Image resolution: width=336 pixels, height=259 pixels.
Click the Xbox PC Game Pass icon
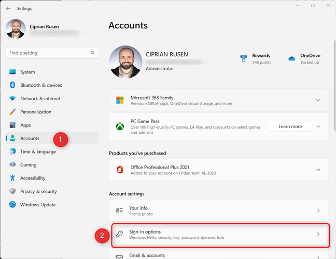(x=120, y=127)
